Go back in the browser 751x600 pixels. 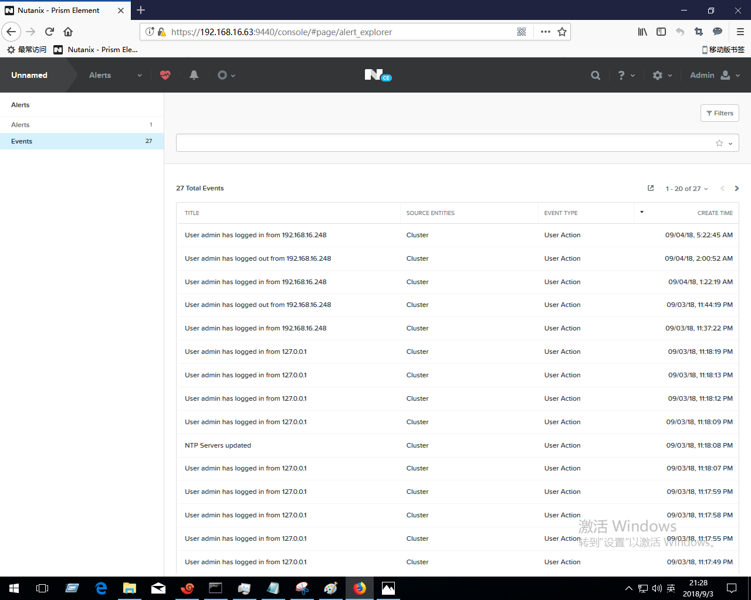click(11, 32)
